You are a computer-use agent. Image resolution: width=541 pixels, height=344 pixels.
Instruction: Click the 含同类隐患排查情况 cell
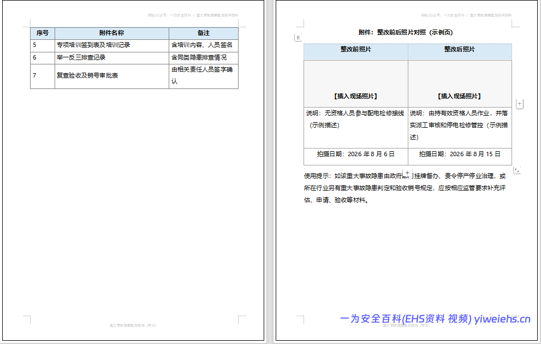(x=204, y=58)
